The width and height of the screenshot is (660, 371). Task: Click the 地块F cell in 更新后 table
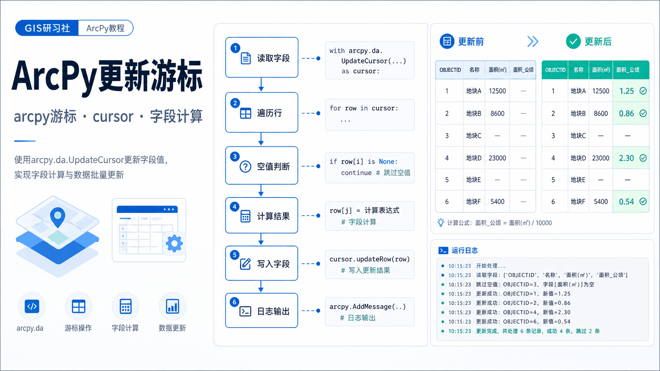[578, 201]
